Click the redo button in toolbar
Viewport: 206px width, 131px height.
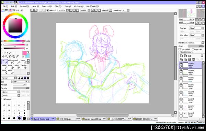pyautogui.click(x=36, y=10)
